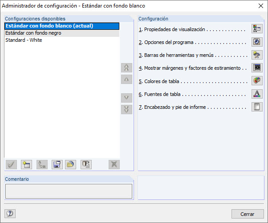Open Propiedades de visualización settings icon
Viewport: 268px width, 223px height.
[x=257, y=28]
